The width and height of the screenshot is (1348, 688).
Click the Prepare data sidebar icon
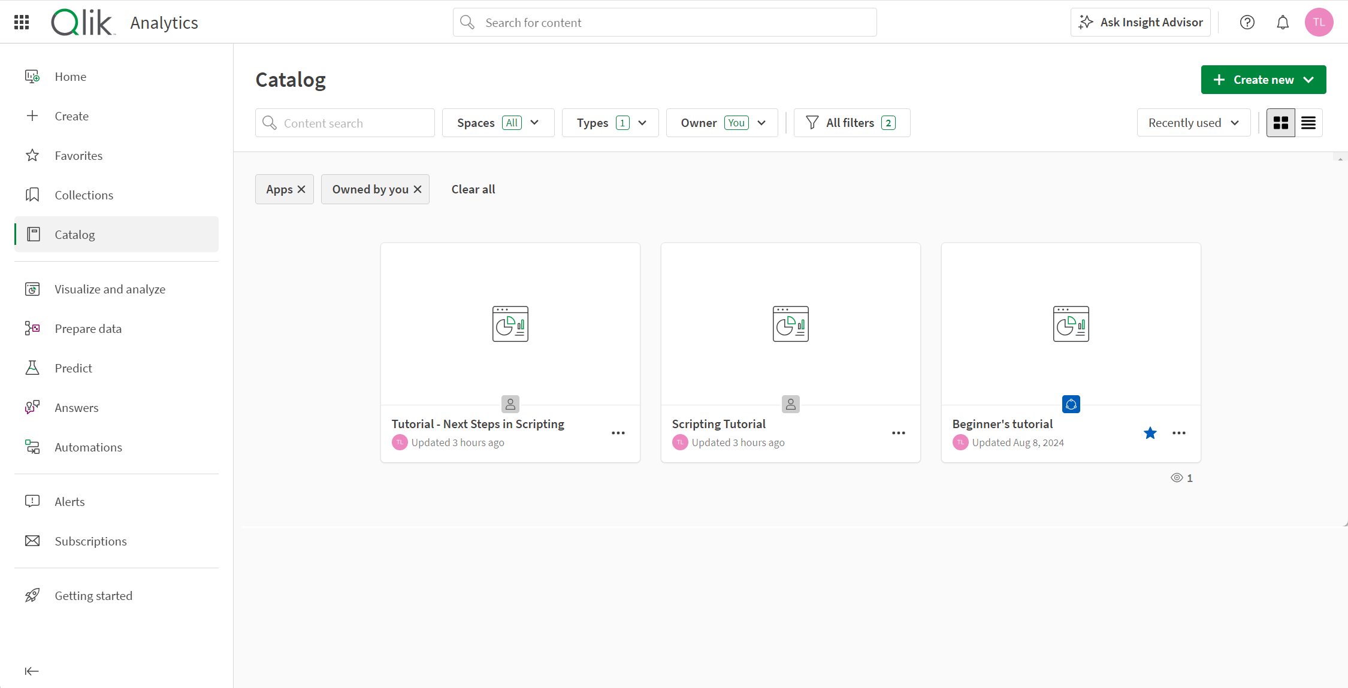[x=32, y=328]
